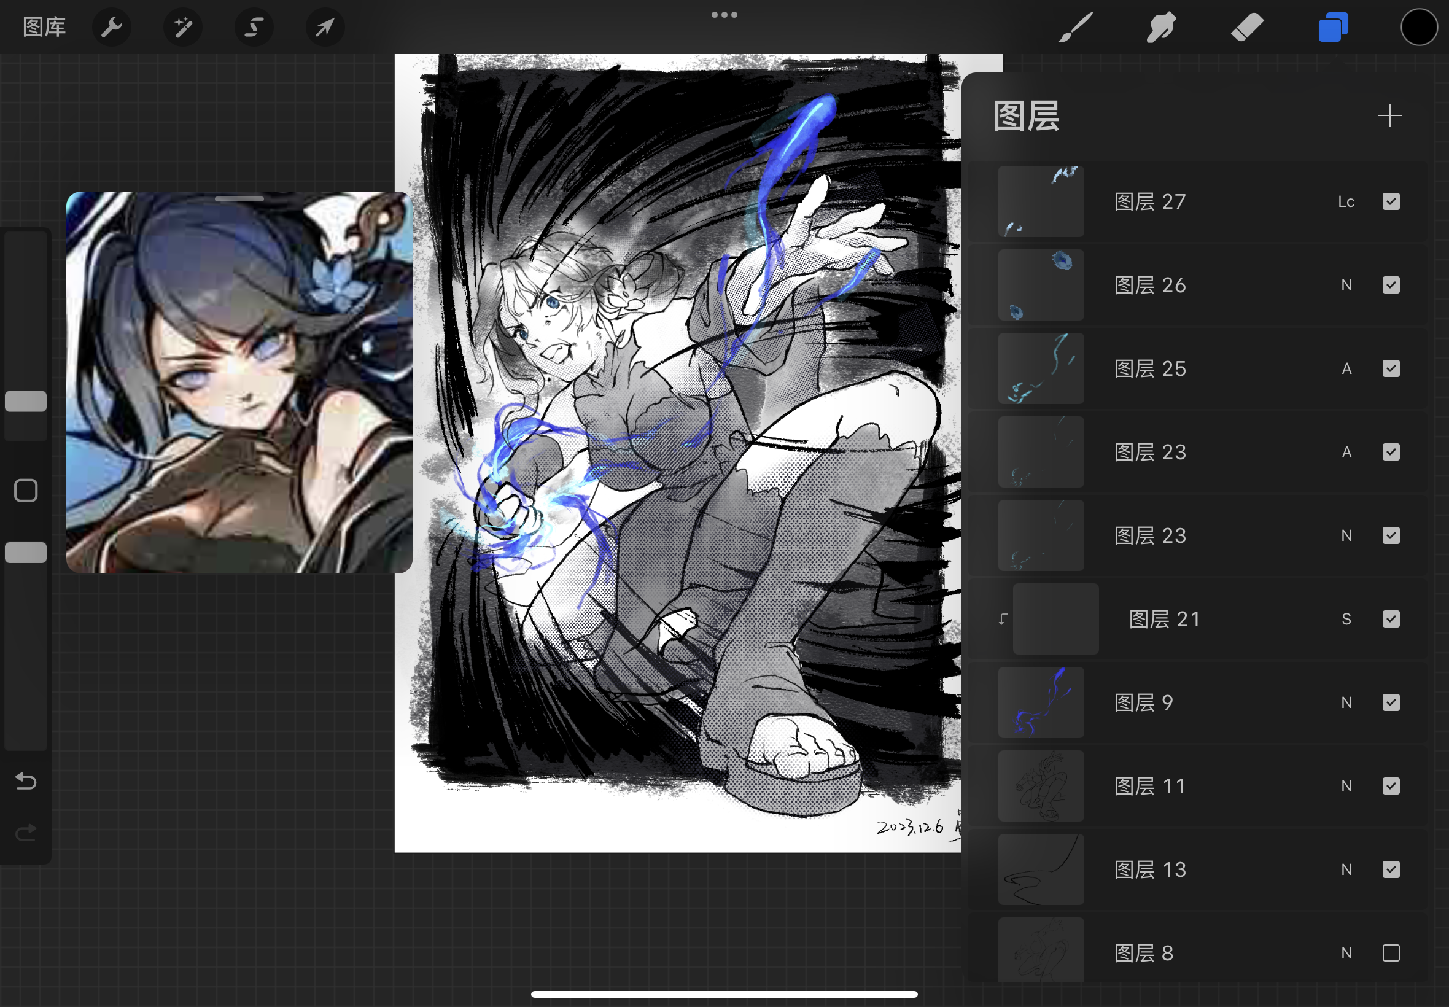The image size is (1449, 1007).
Task: Add a new layer with plus icon
Action: 1389,116
